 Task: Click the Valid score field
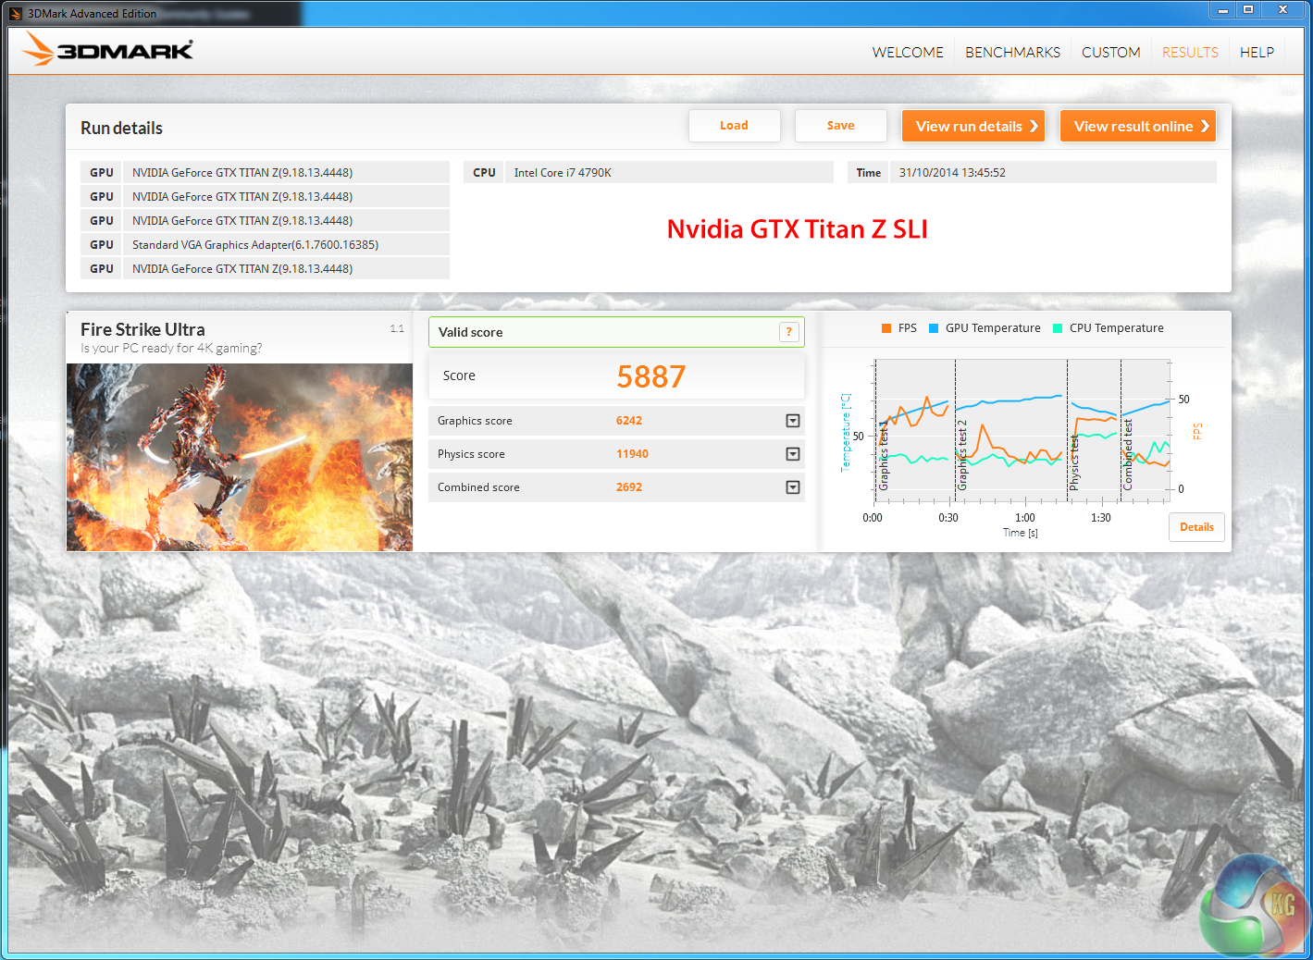(616, 332)
